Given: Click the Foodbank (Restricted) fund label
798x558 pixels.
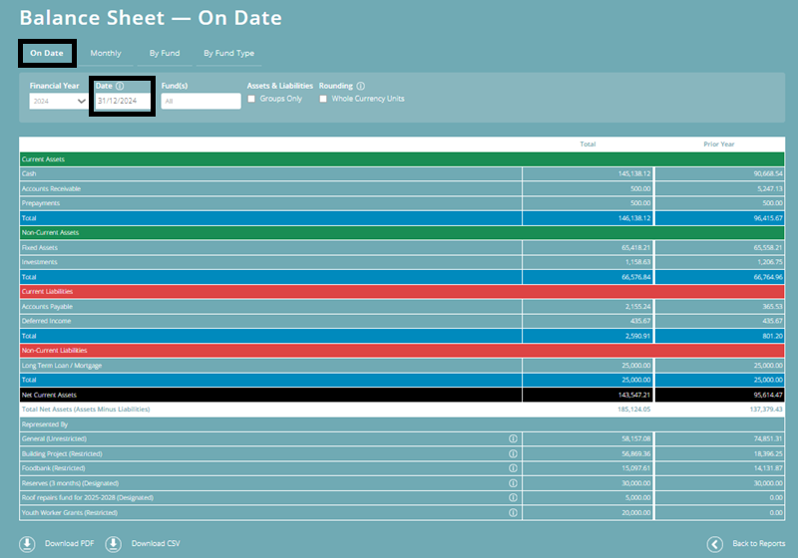Looking at the screenshot, I should 53,468.
